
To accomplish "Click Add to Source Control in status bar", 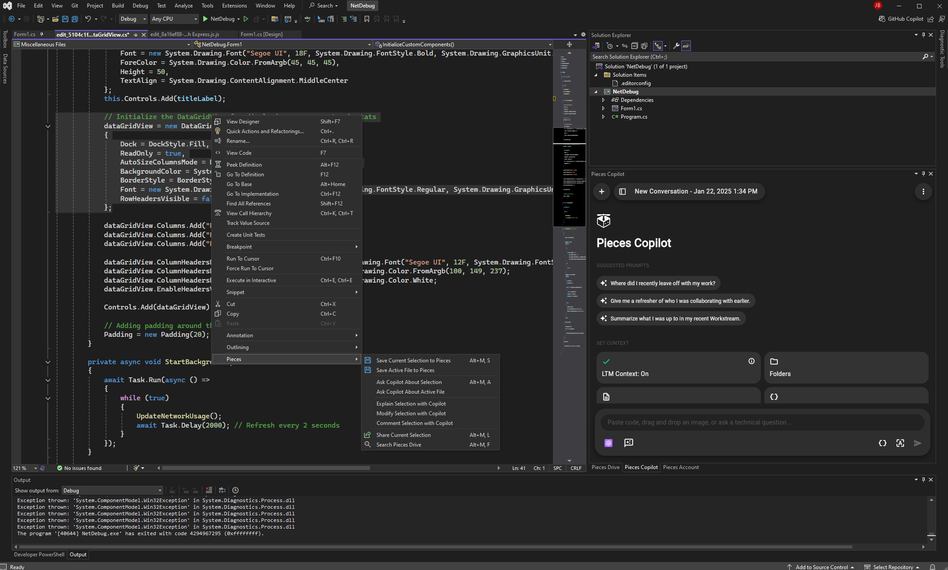I will [821, 567].
